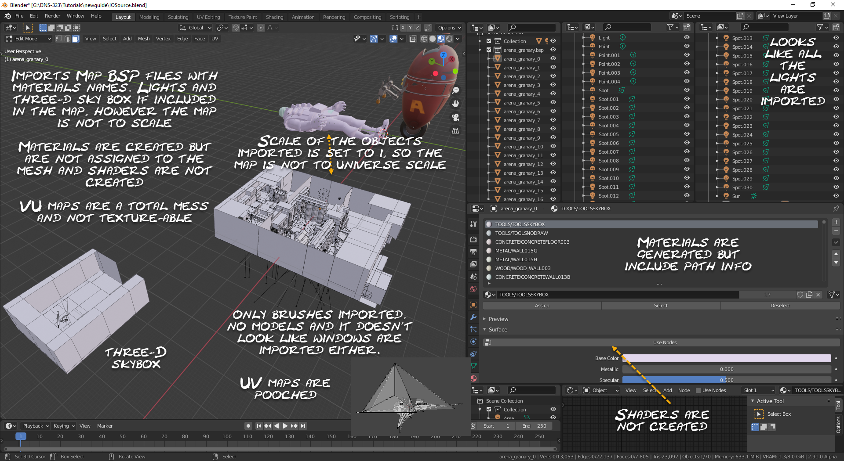
Task: Expand arena_granary_5 in the outliner
Action: (489, 103)
